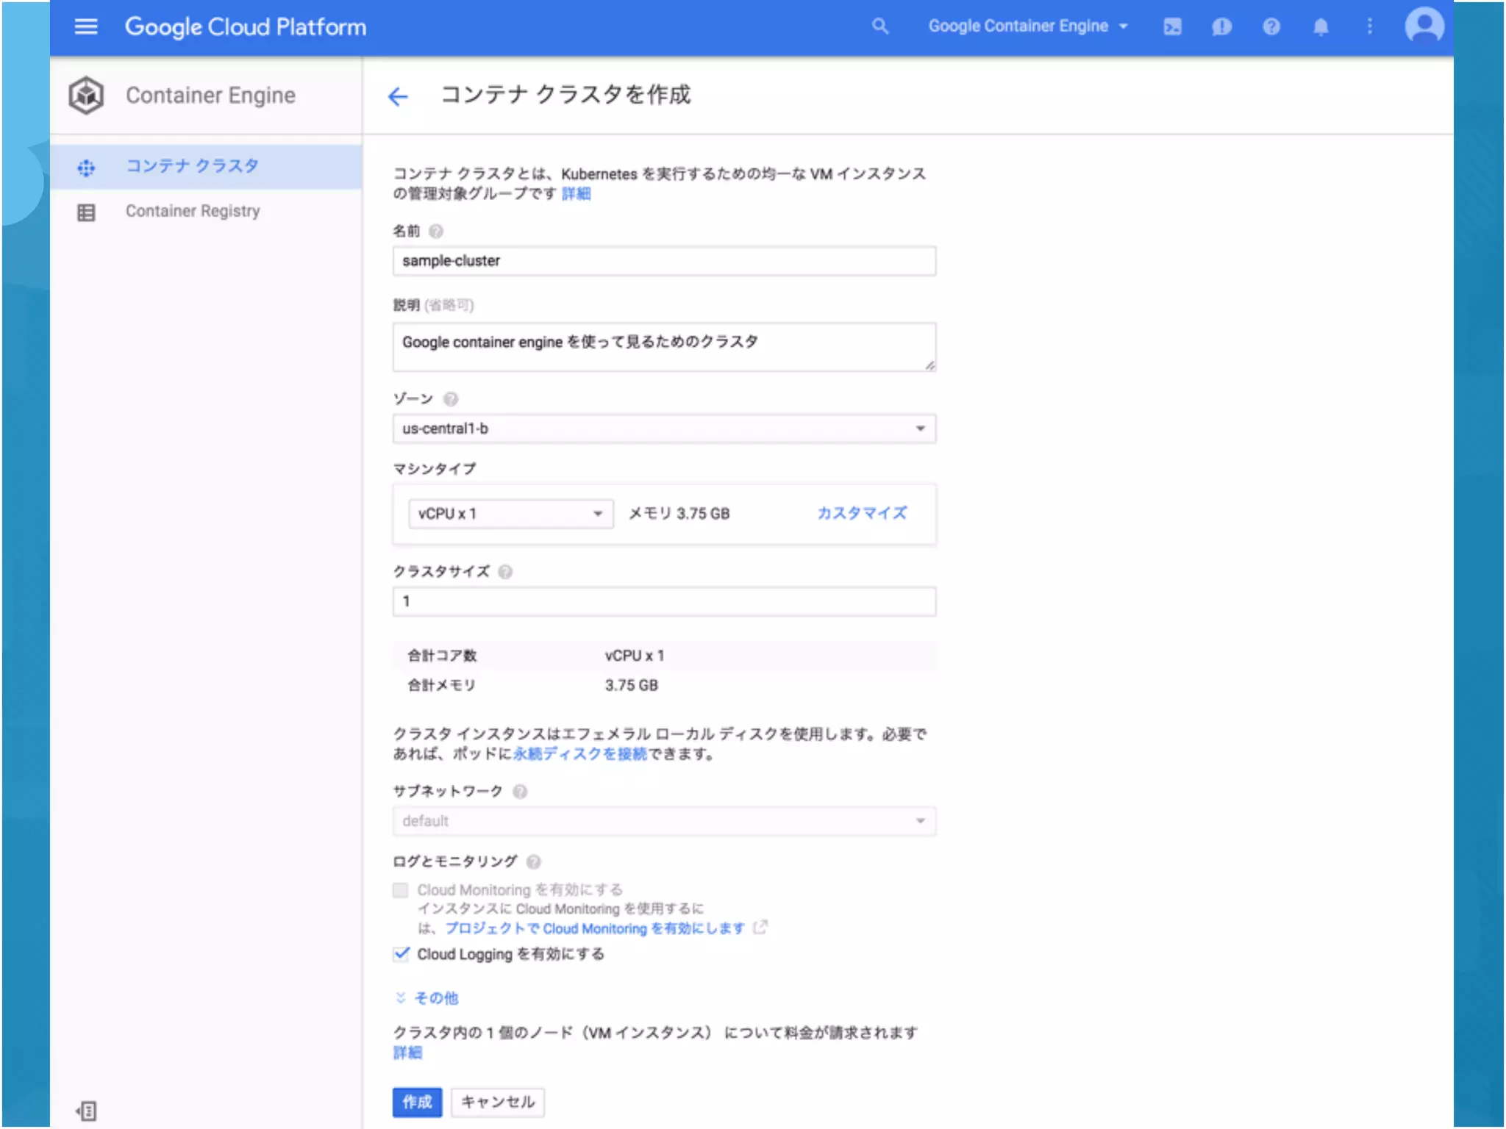
Task: Collapse the sidebar with bottom-left icon
Action: pyautogui.click(x=86, y=1111)
